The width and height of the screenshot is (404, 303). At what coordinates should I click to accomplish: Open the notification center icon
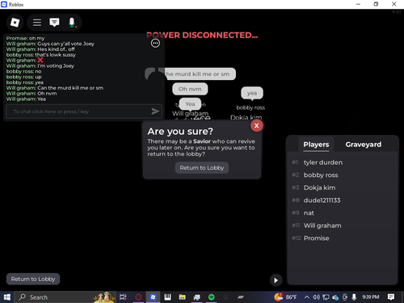point(391,297)
